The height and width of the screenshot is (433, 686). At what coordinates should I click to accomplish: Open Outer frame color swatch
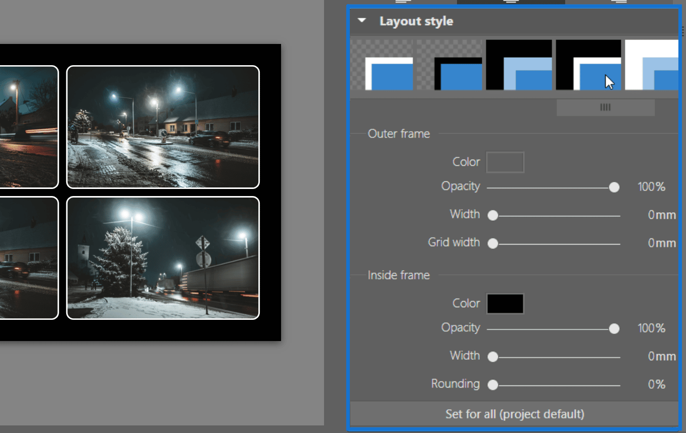pos(505,162)
